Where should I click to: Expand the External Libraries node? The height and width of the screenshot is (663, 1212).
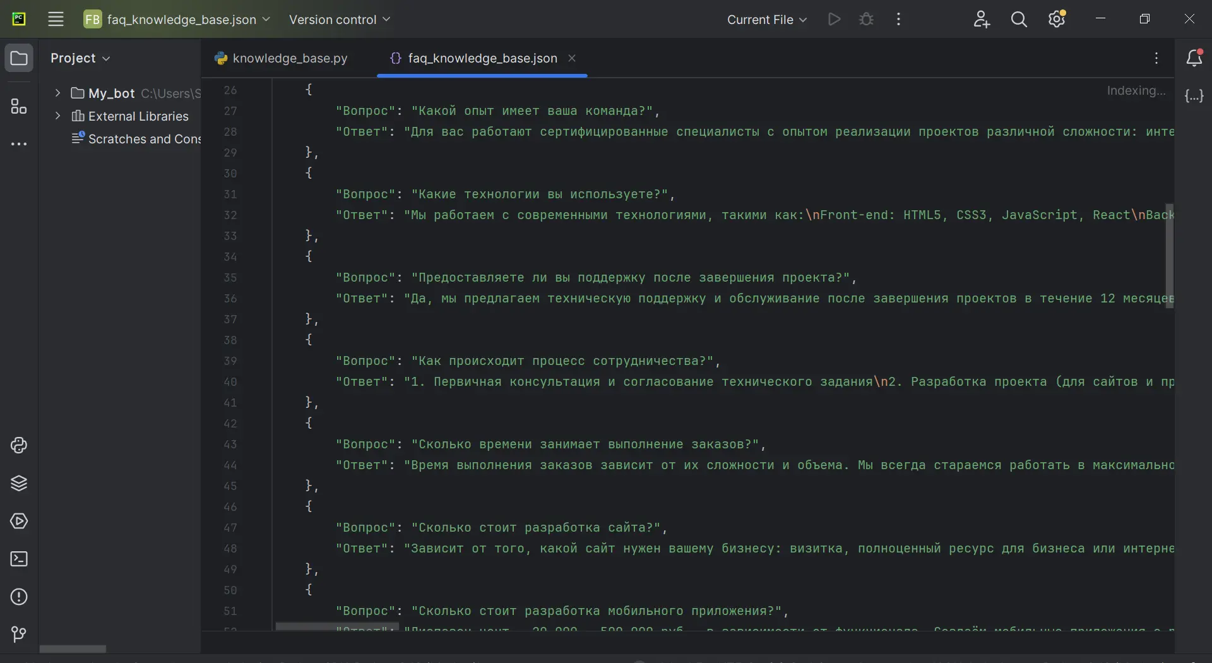(x=57, y=116)
